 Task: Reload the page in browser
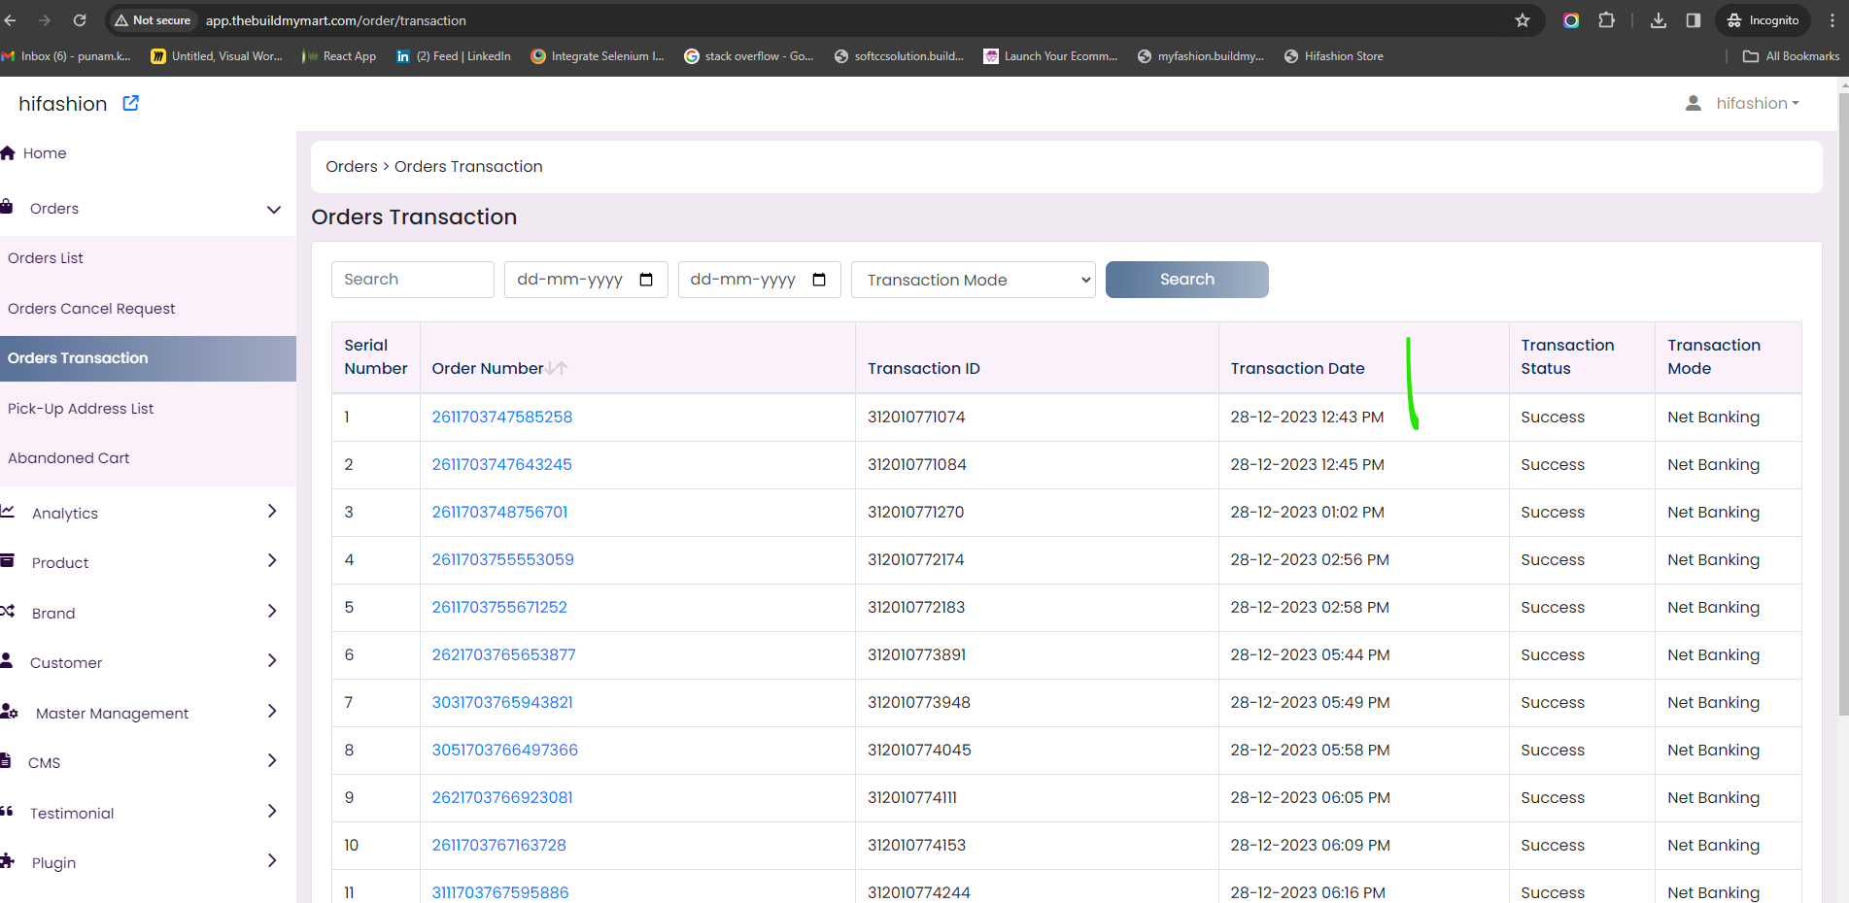pyautogui.click(x=80, y=20)
